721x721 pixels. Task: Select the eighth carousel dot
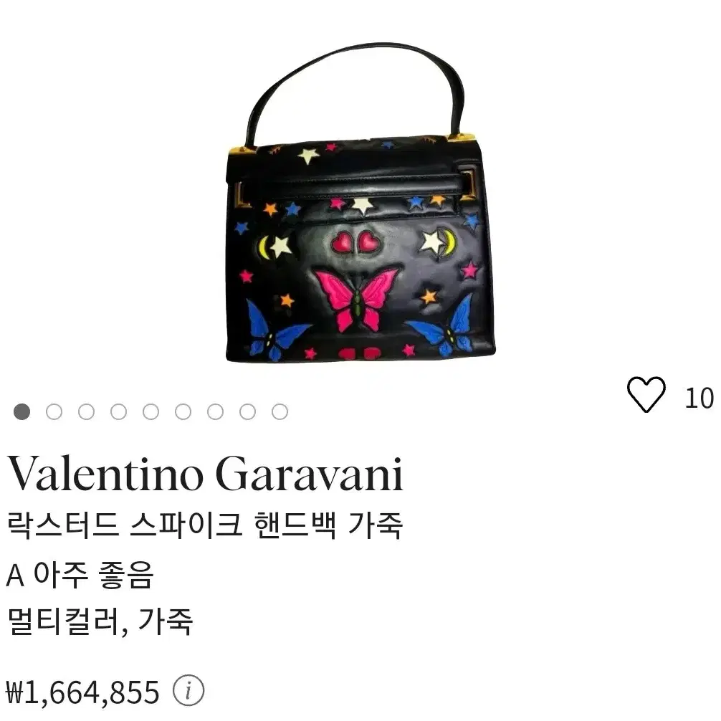click(x=247, y=411)
